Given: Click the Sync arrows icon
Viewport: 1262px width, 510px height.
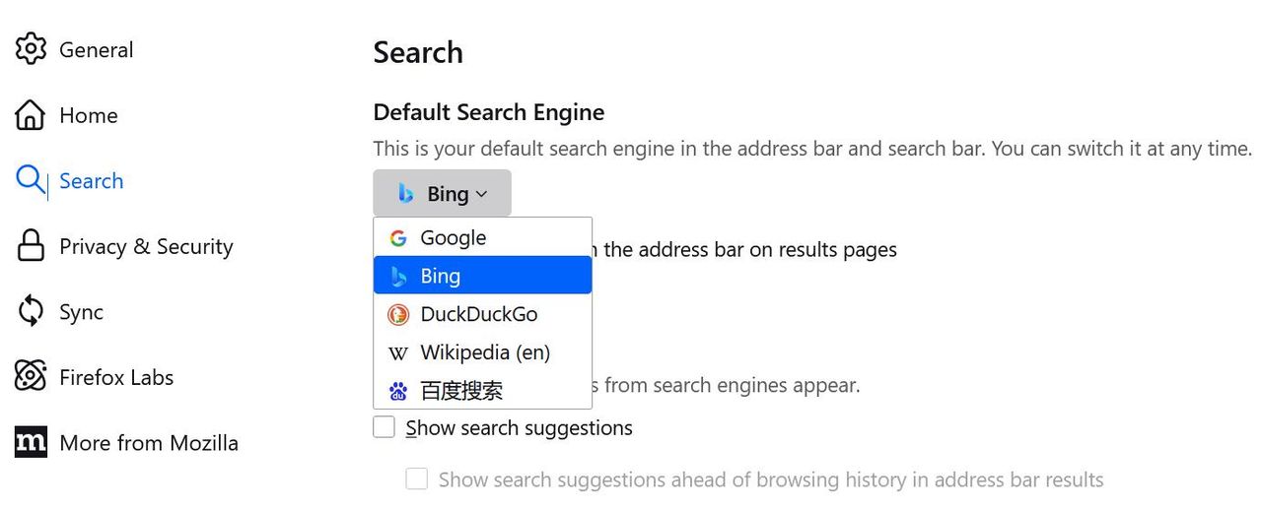Looking at the screenshot, I should coord(31,312).
